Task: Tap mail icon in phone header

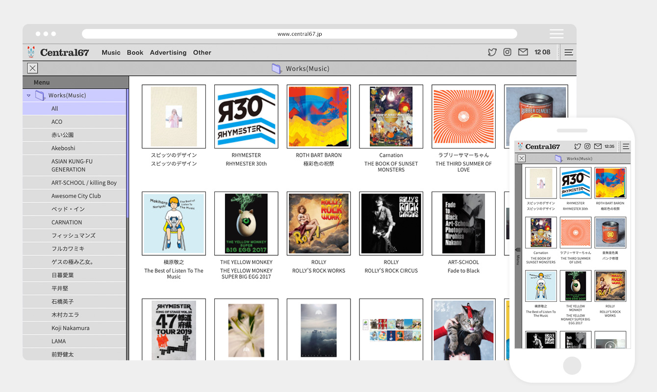Action: [x=598, y=147]
